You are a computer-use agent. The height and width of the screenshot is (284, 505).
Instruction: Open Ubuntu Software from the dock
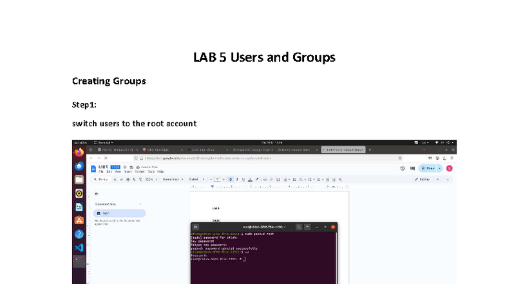79,220
